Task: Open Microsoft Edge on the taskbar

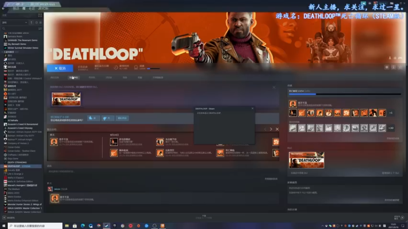Action: pos(83,226)
